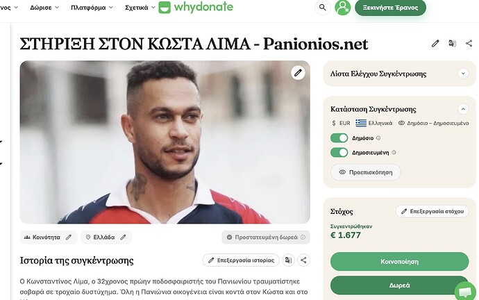479x300 pixels.
Task: Click the search magnifier icon
Action: point(322,8)
